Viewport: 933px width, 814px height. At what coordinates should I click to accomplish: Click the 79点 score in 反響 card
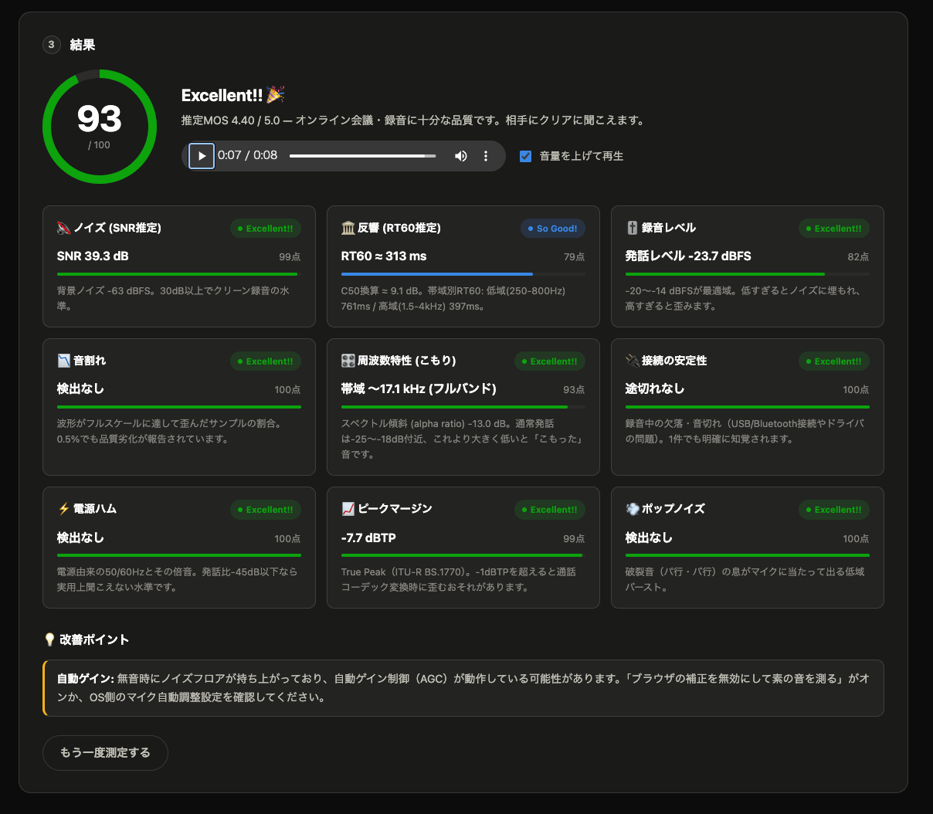[574, 257]
